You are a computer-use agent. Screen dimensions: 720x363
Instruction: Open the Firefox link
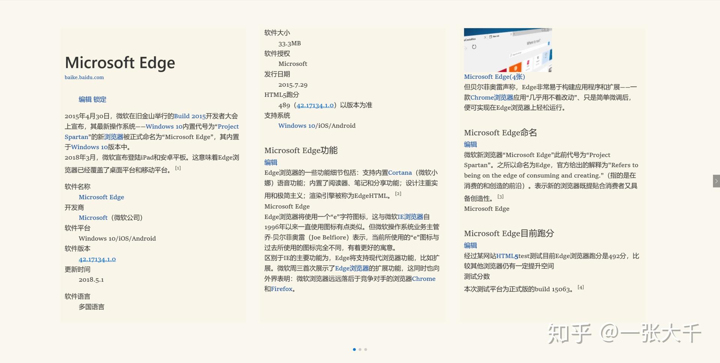coord(281,289)
